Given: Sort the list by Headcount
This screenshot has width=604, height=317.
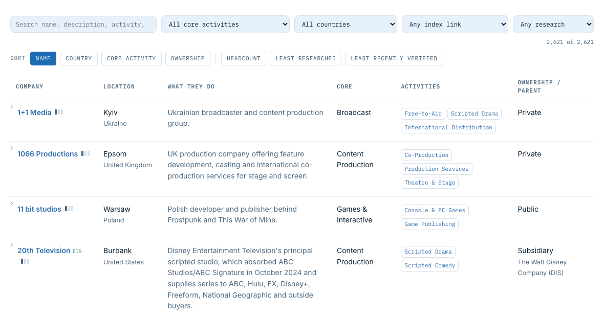Looking at the screenshot, I should (244, 58).
